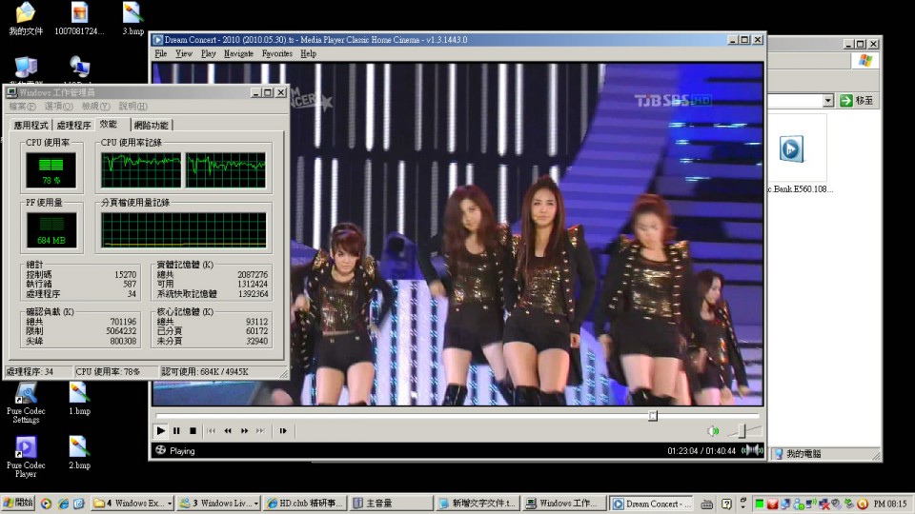Switch to the 處理程序 tab
Viewport: 915px width, 514px height.
pos(73,126)
